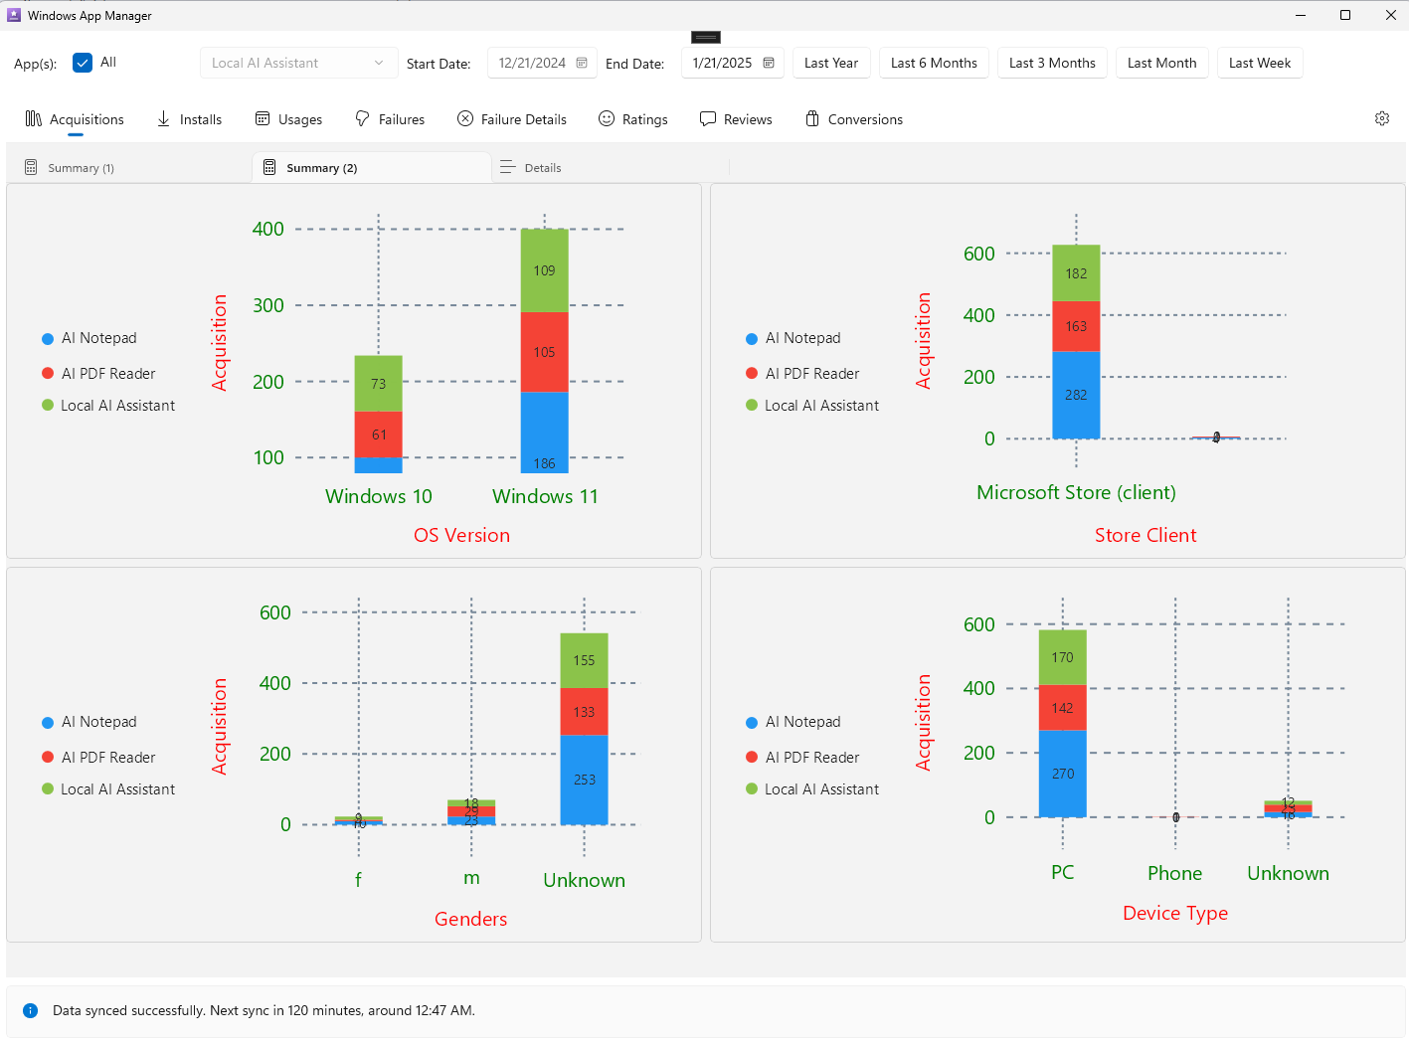Click the Last Week button
Viewport: 1409px width, 1047px height.
1260,63
